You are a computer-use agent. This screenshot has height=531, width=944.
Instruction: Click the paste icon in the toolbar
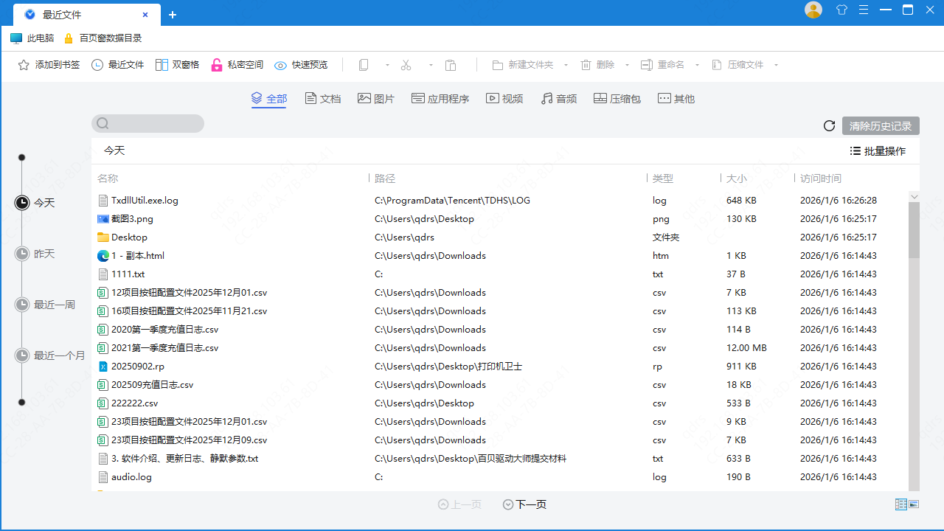pyautogui.click(x=451, y=65)
